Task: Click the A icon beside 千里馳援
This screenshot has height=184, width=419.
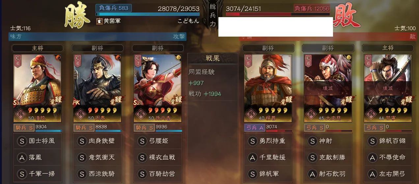Action: (252, 158)
